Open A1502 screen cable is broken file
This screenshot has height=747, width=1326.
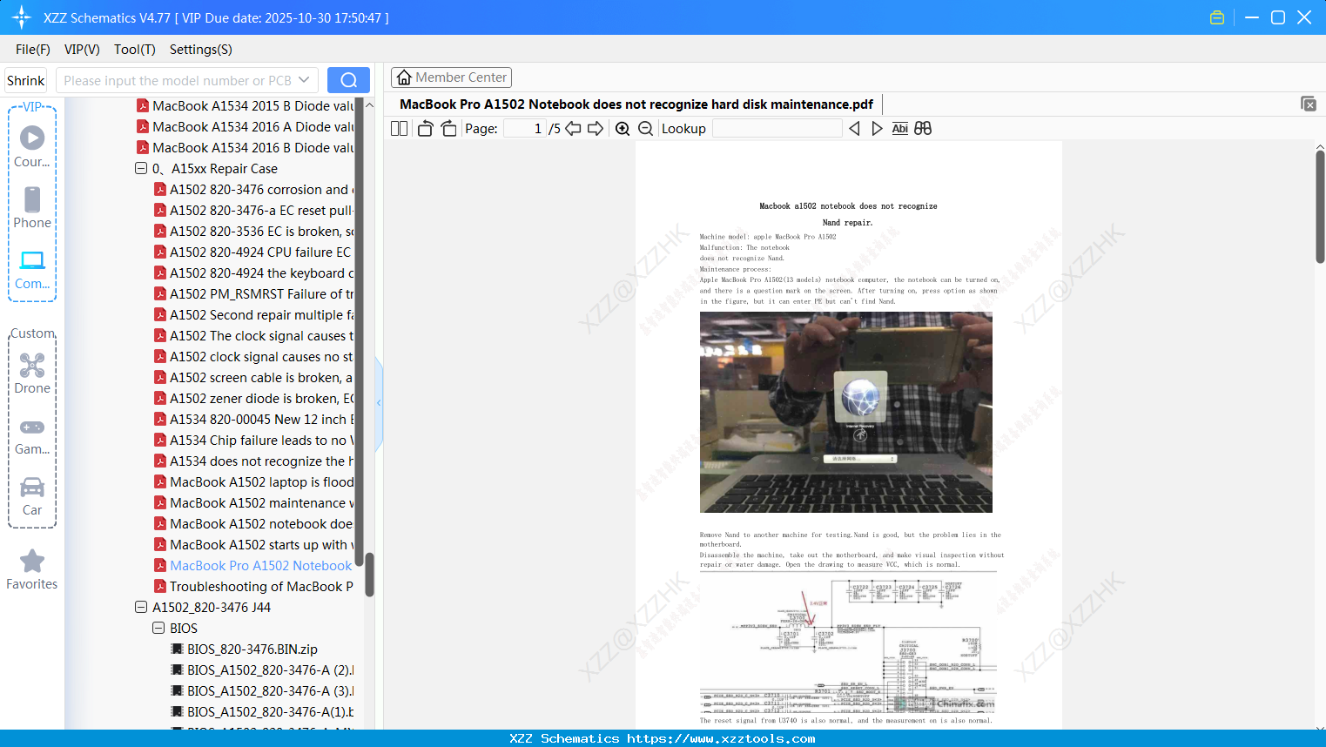pos(254,378)
